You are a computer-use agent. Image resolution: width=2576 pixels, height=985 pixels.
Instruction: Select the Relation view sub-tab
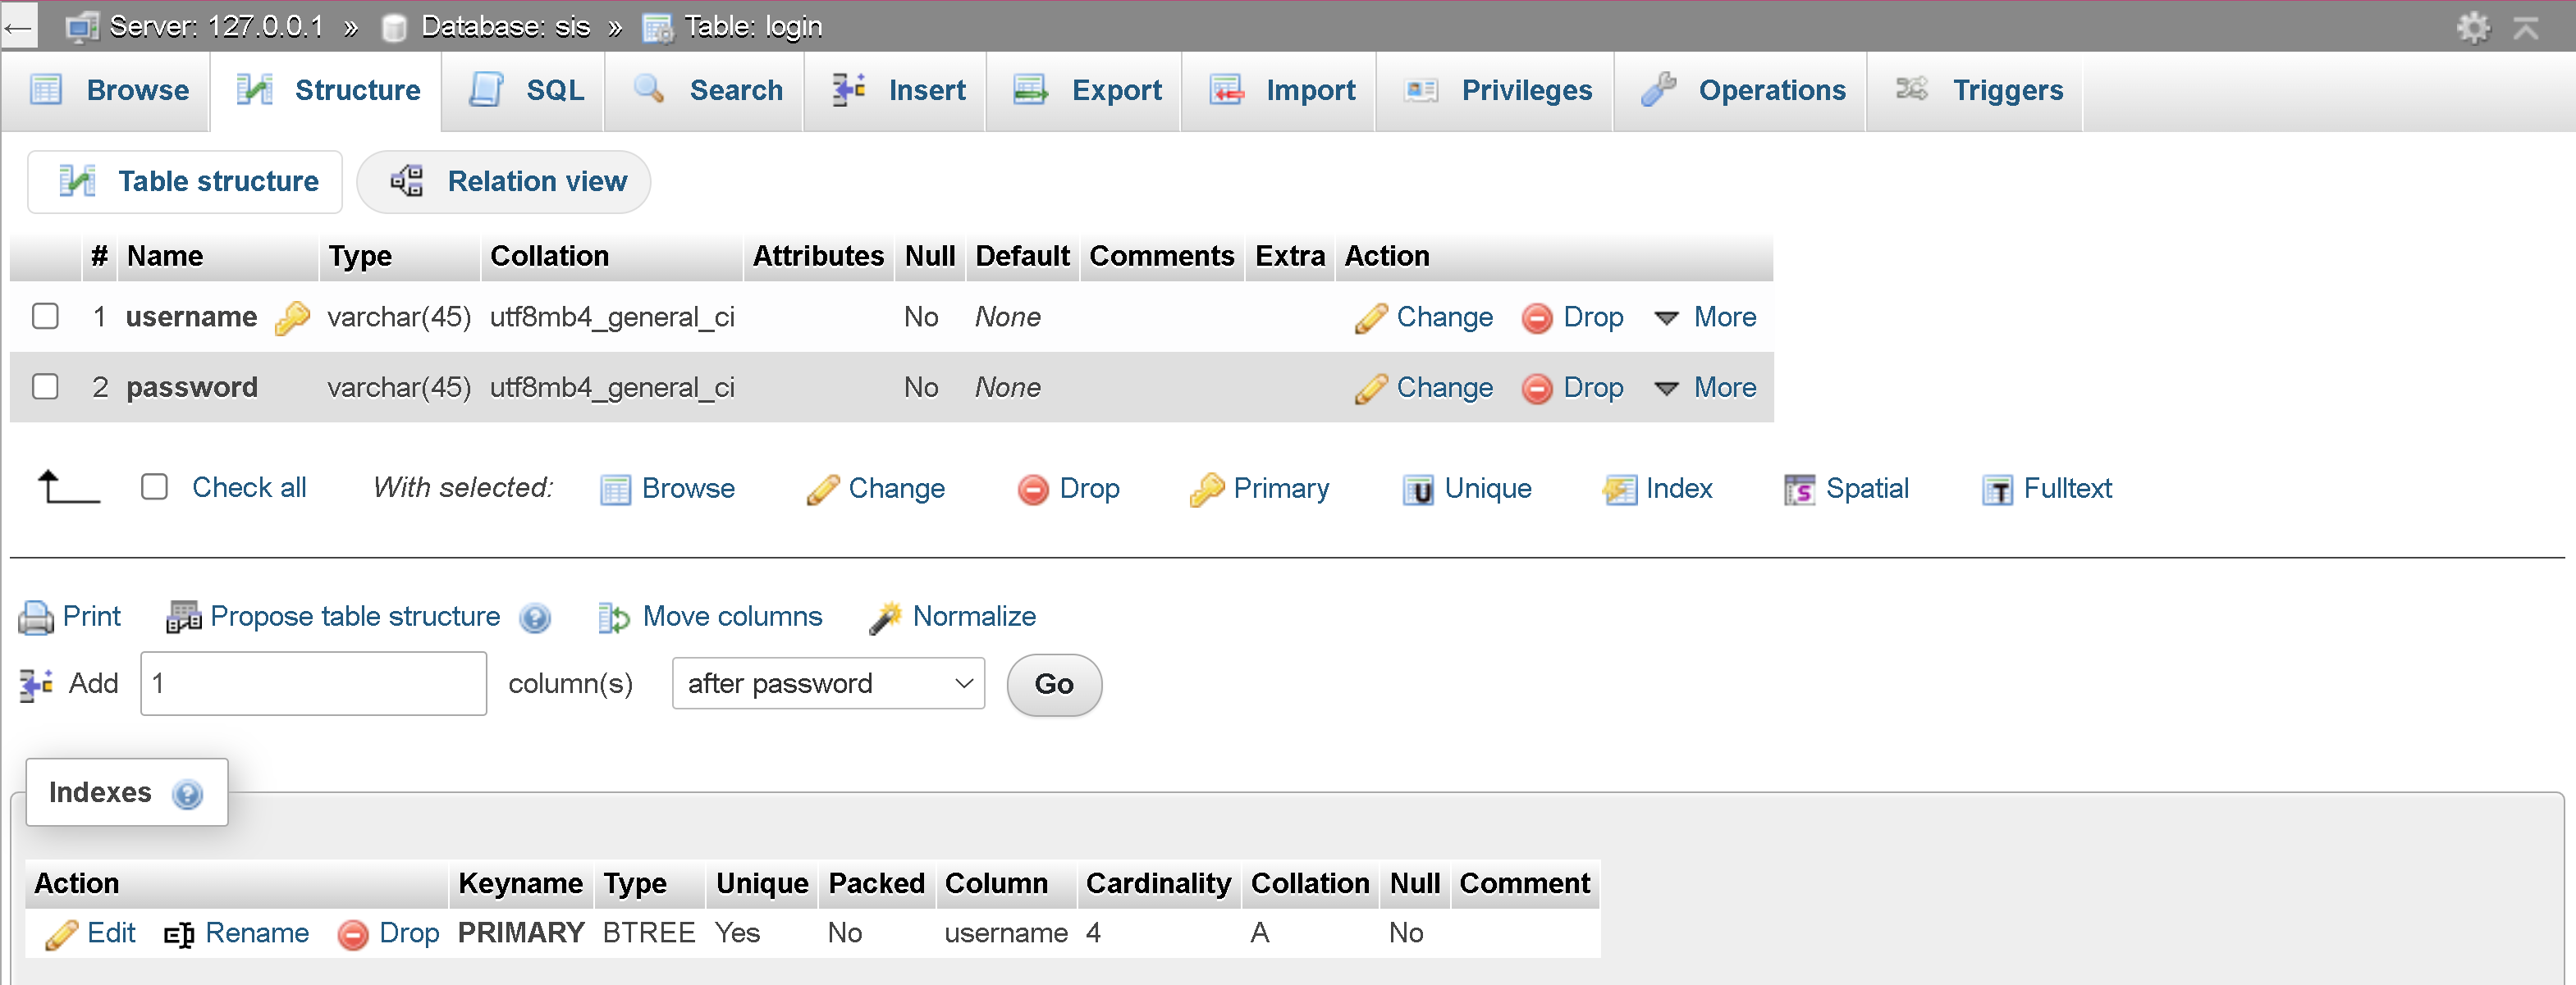click(x=504, y=182)
